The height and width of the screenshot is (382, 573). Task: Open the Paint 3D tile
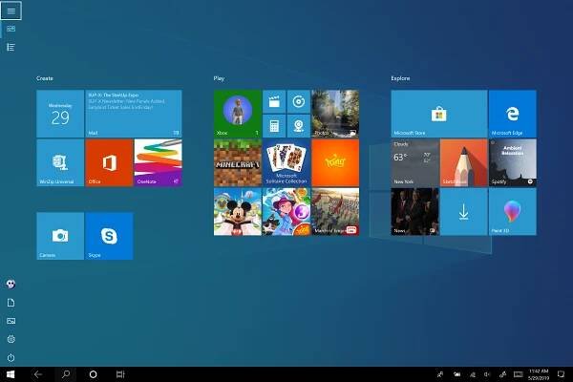coord(512,211)
